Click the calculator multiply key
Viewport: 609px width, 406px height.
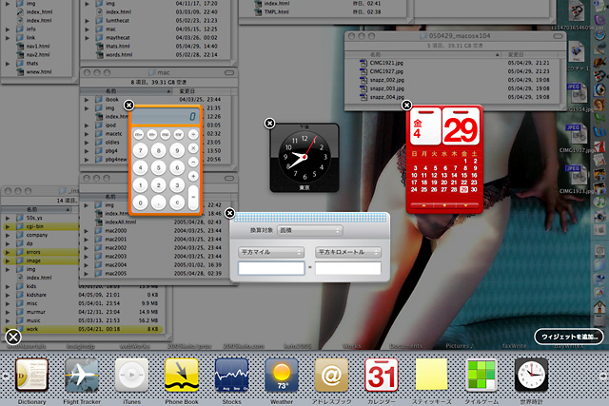click(193, 148)
